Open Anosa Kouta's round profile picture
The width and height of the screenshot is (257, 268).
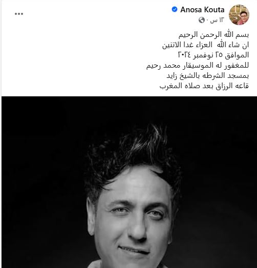click(239, 15)
